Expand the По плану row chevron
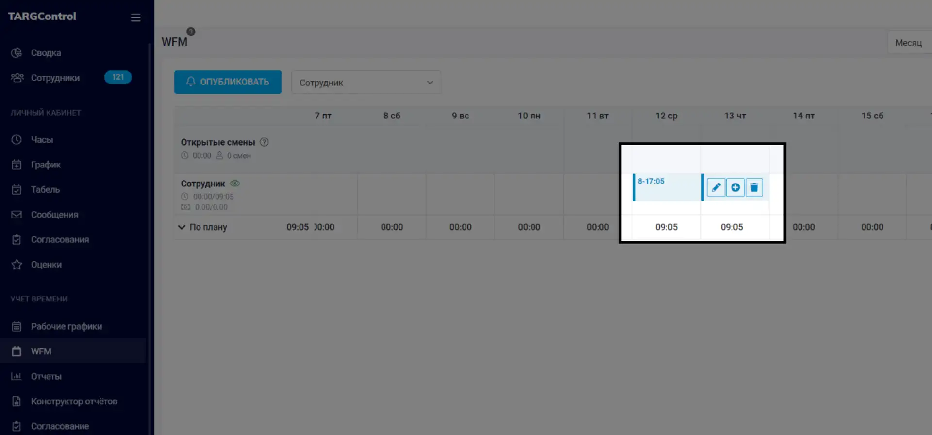The width and height of the screenshot is (932, 435). pyautogui.click(x=182, y=227)
